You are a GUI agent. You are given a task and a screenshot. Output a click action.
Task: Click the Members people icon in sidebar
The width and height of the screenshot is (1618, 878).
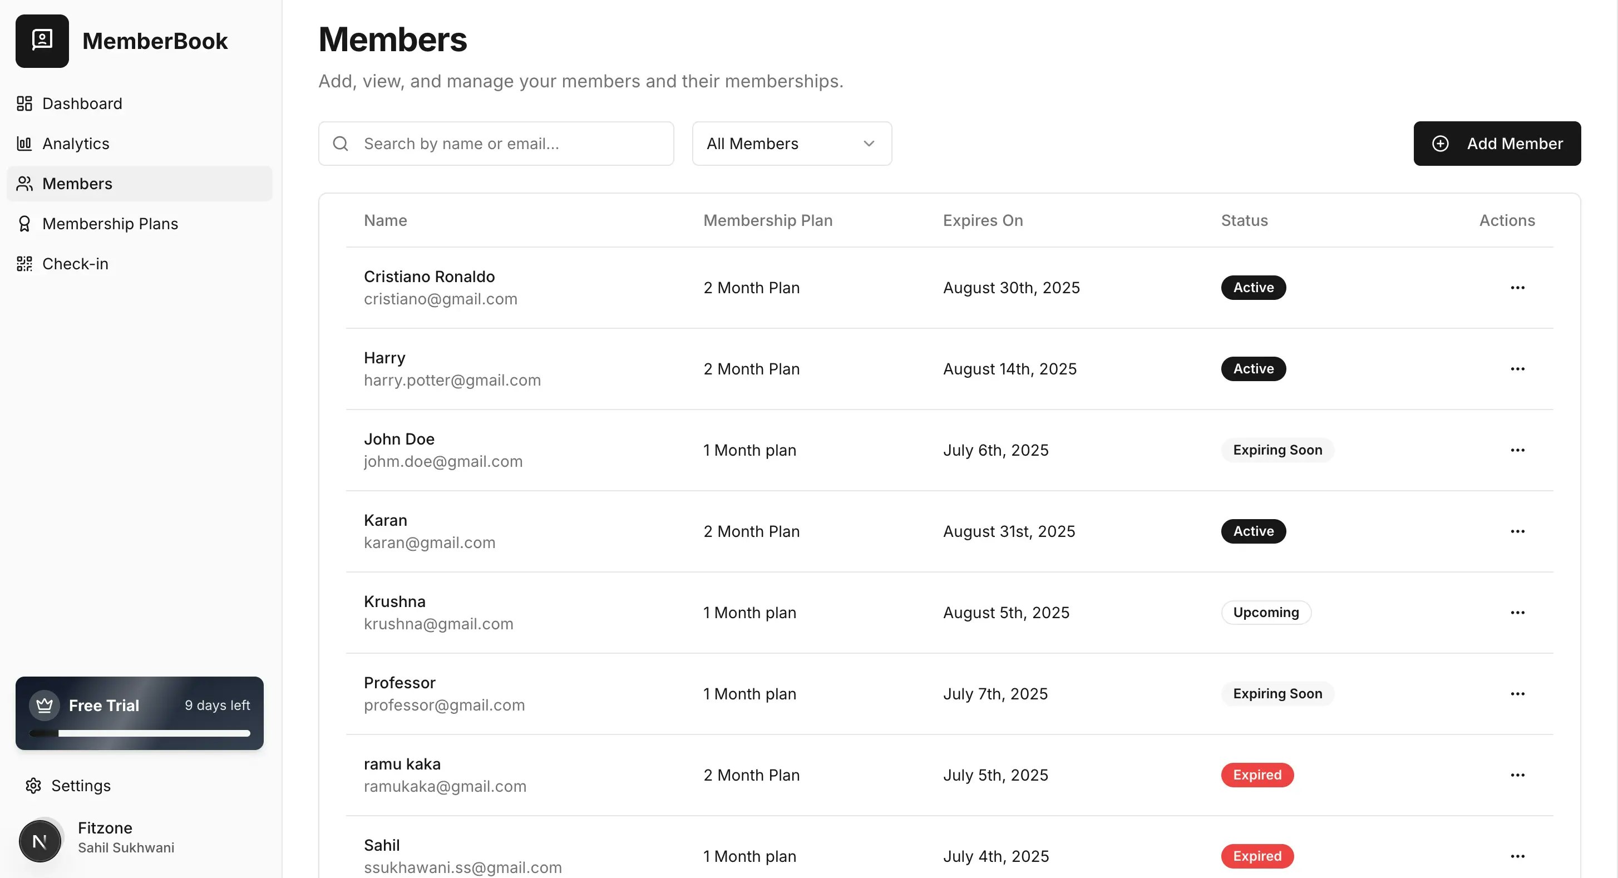point(24,184)
